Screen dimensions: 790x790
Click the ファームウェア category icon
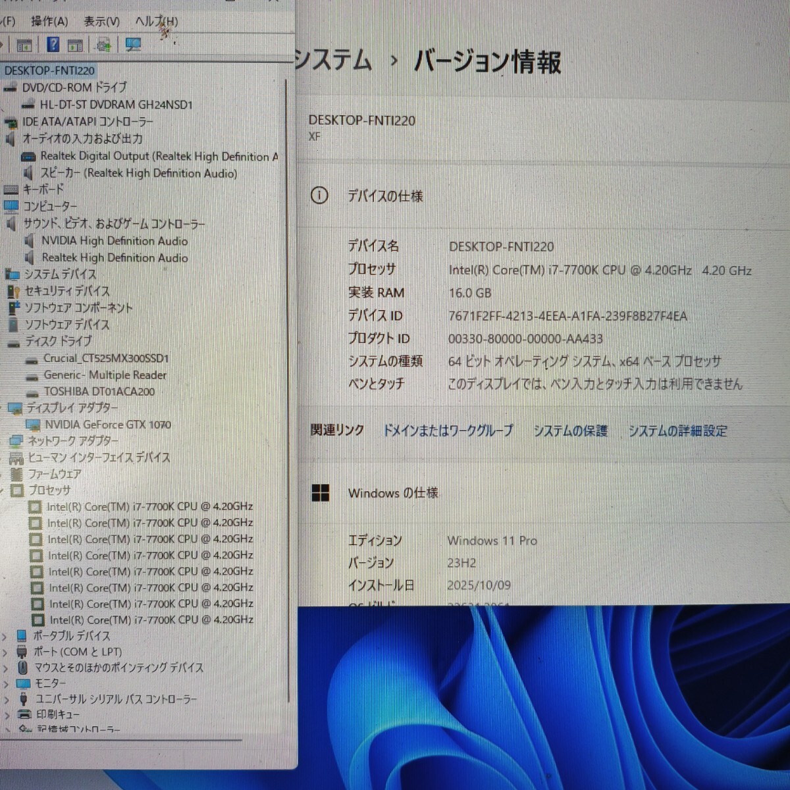(17, 474)
